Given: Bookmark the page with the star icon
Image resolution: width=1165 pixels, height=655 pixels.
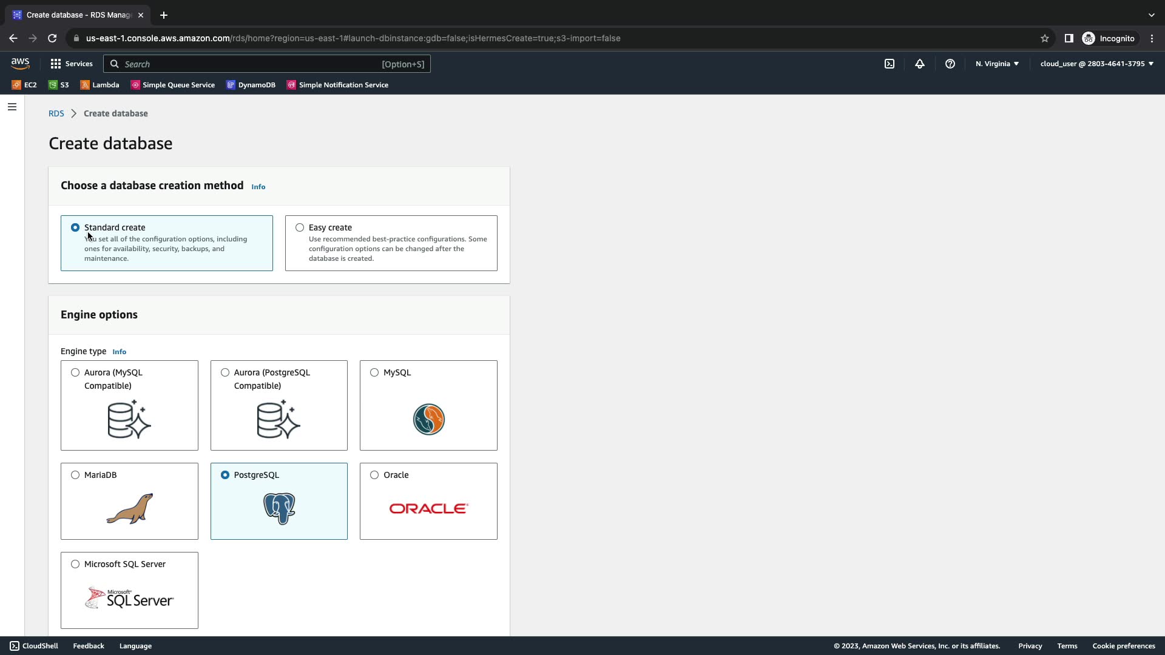Looking at the screenshot, I should click(1045, 38).
